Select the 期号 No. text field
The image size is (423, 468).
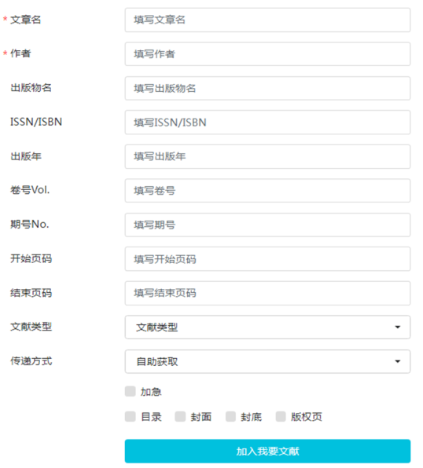[x=267, y=225]
